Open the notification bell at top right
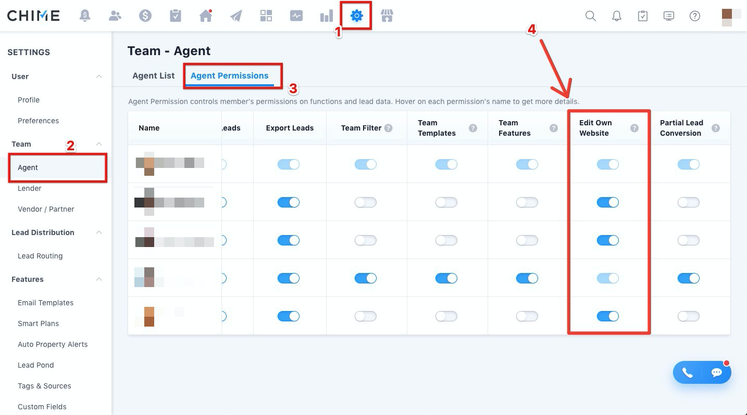Screen dimensions: 747x415 (617, 16)
